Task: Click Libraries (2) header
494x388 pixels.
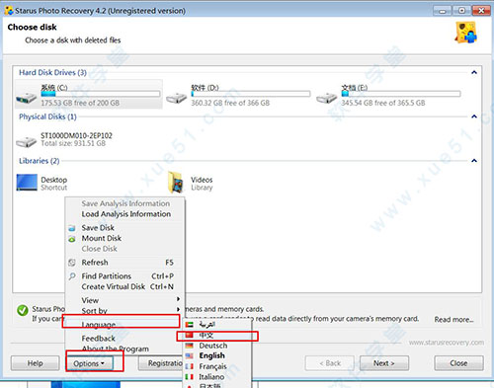Action: pyautogui.click(x=40, y=161)
